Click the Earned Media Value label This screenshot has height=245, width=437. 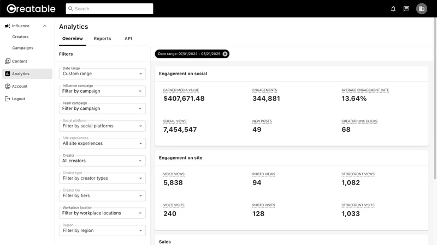(181, 90)
